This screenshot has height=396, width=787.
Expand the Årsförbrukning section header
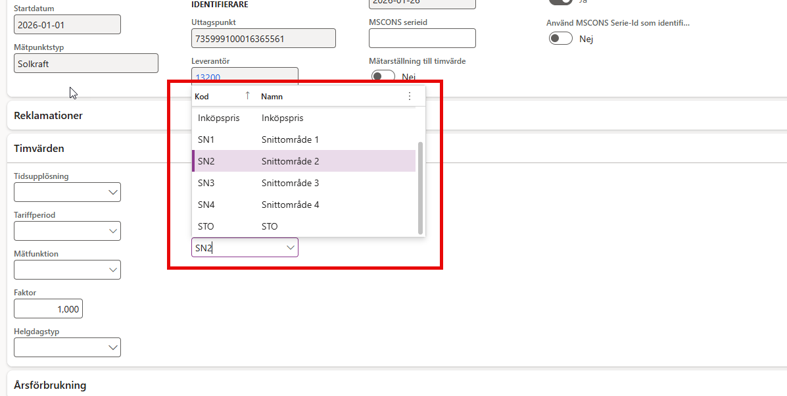[x=50, y=385]
